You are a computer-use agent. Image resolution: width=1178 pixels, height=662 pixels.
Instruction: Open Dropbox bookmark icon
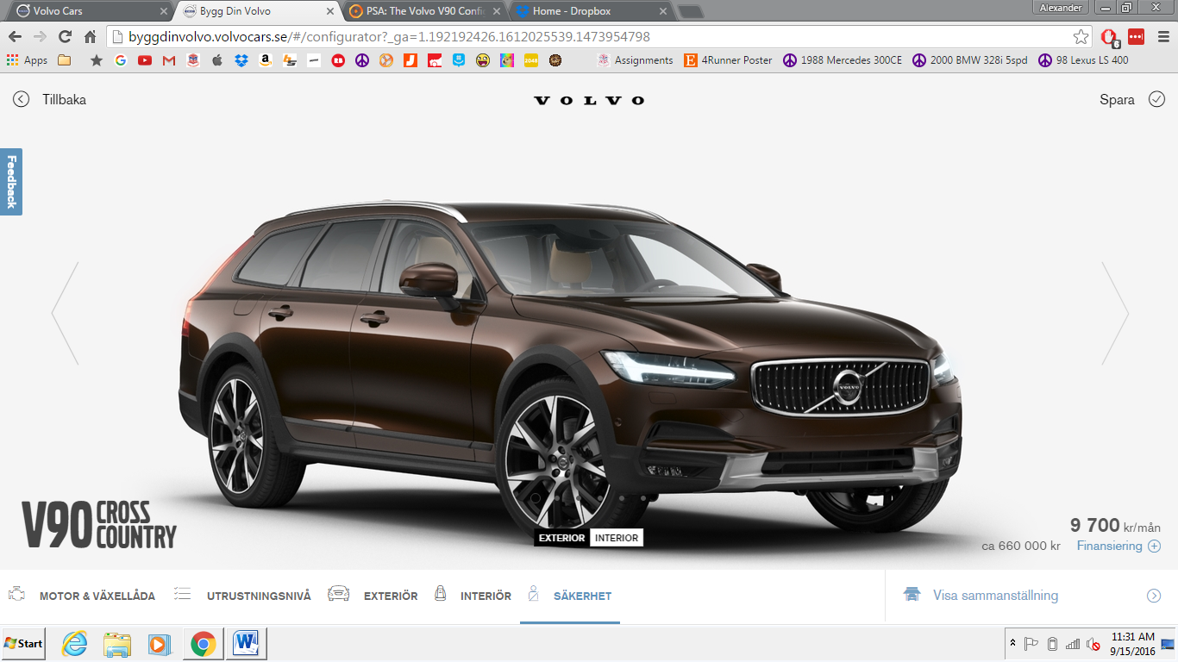click(x=241, y=60)
